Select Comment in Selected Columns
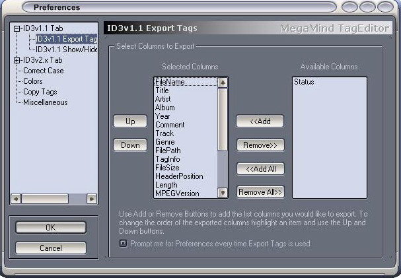This screenshot has width=401, height=278. tap(186, 125)
